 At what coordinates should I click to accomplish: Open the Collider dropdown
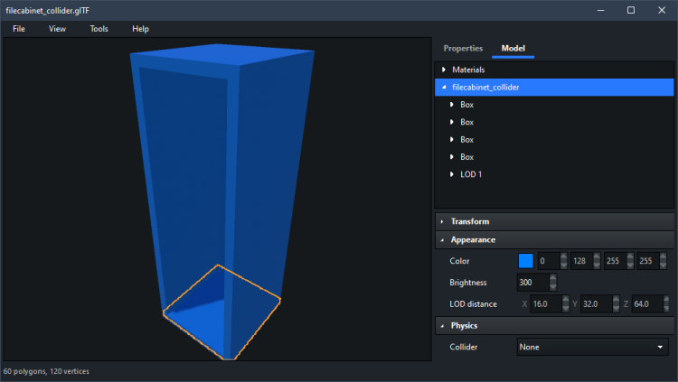coord(592,347)
